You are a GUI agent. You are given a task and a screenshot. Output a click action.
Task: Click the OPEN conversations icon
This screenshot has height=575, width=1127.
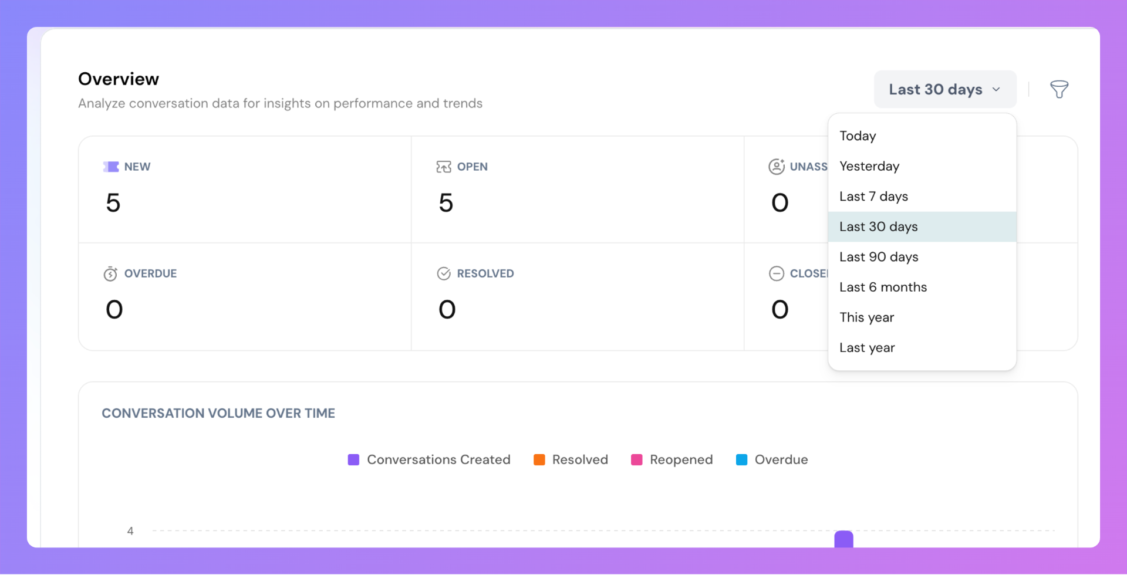click(x=444, y=167)
